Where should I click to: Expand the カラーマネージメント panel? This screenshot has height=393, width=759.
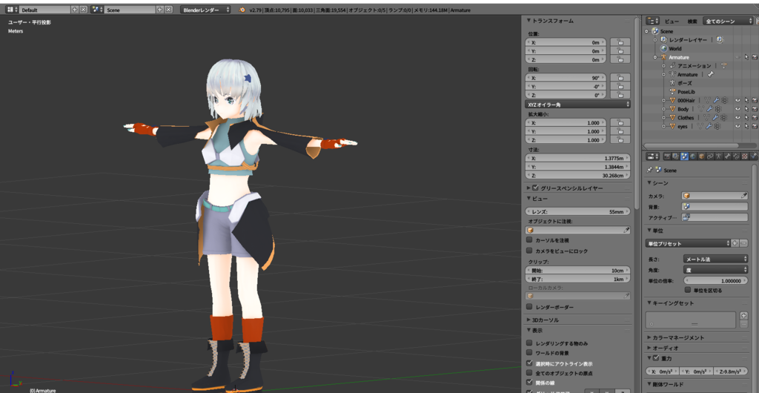coord(649,337)
